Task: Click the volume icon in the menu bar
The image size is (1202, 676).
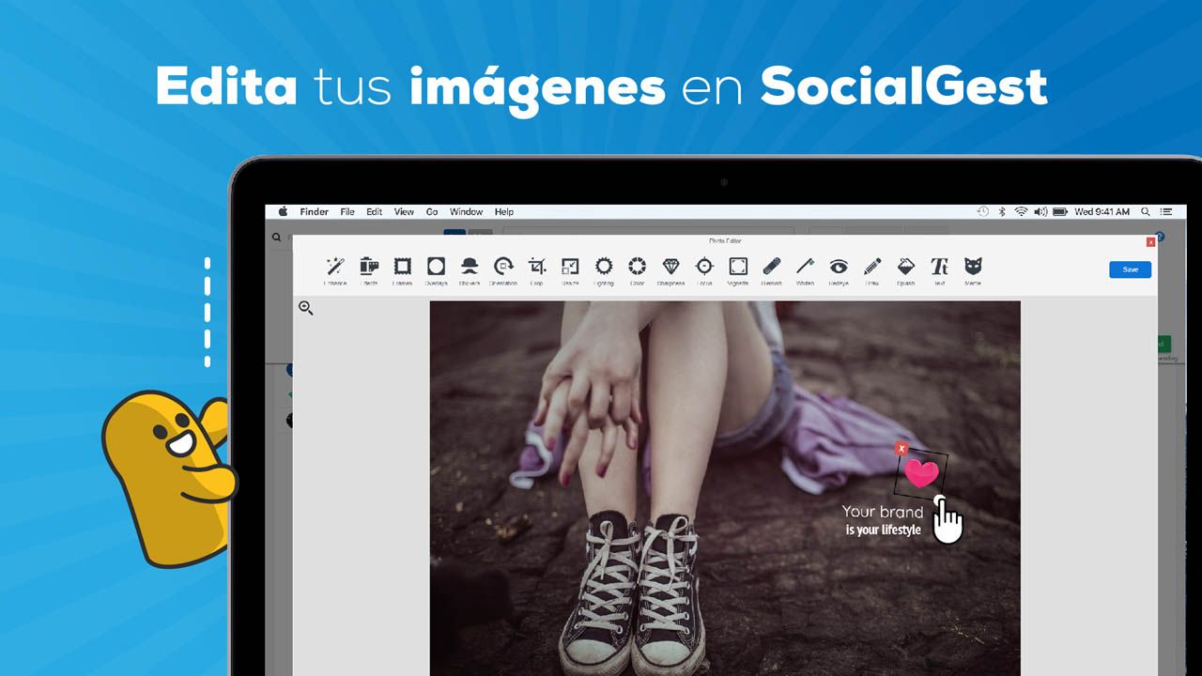Action: pos(1040,212)
